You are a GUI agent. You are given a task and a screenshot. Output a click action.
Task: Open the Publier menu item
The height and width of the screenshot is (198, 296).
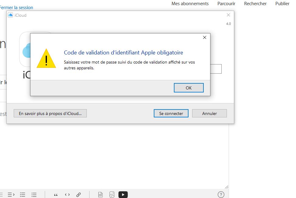(282, 4)
